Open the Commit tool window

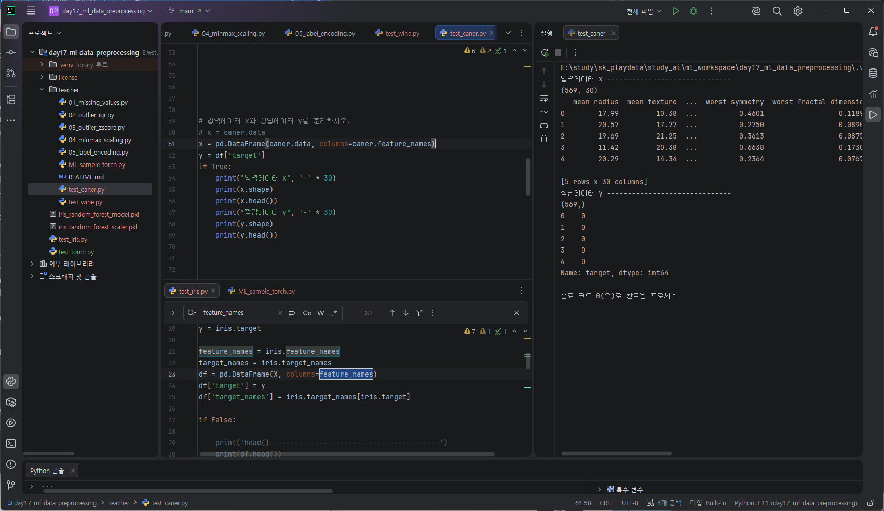point(11,52)
